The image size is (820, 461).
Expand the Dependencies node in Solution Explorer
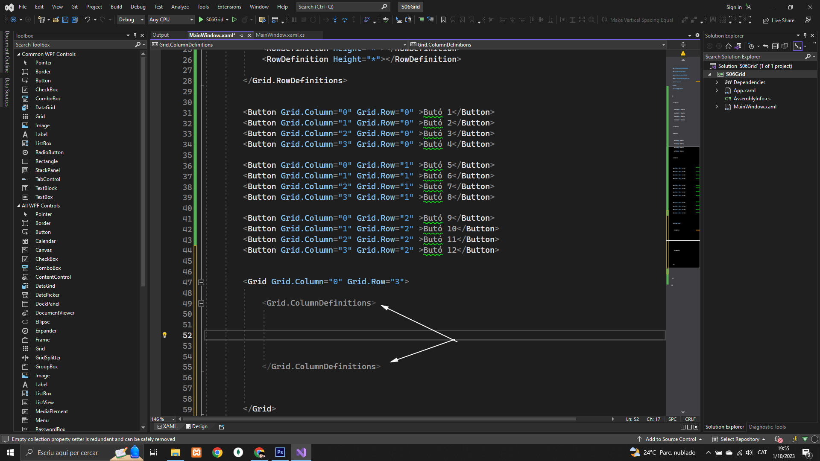717,82
